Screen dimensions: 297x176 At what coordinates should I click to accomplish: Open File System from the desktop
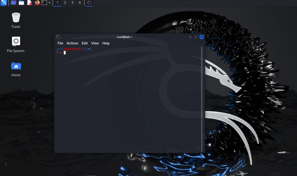coord(16,42)
